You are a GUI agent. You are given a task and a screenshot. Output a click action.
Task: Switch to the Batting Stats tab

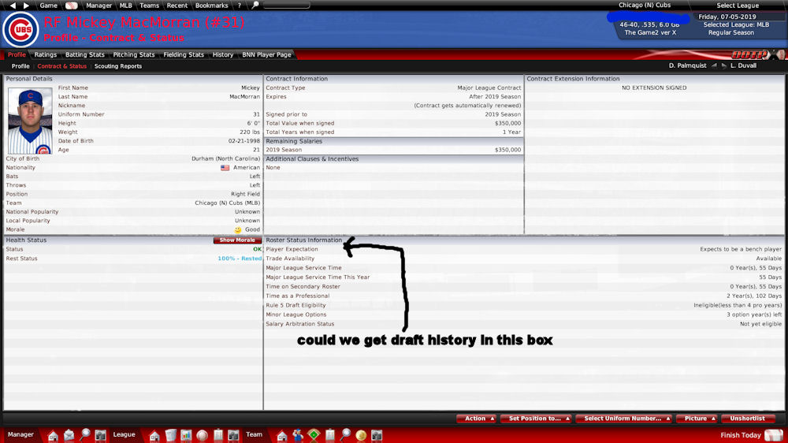85,55
